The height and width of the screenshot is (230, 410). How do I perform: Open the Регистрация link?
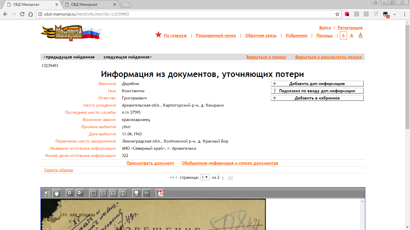(350, 28)
